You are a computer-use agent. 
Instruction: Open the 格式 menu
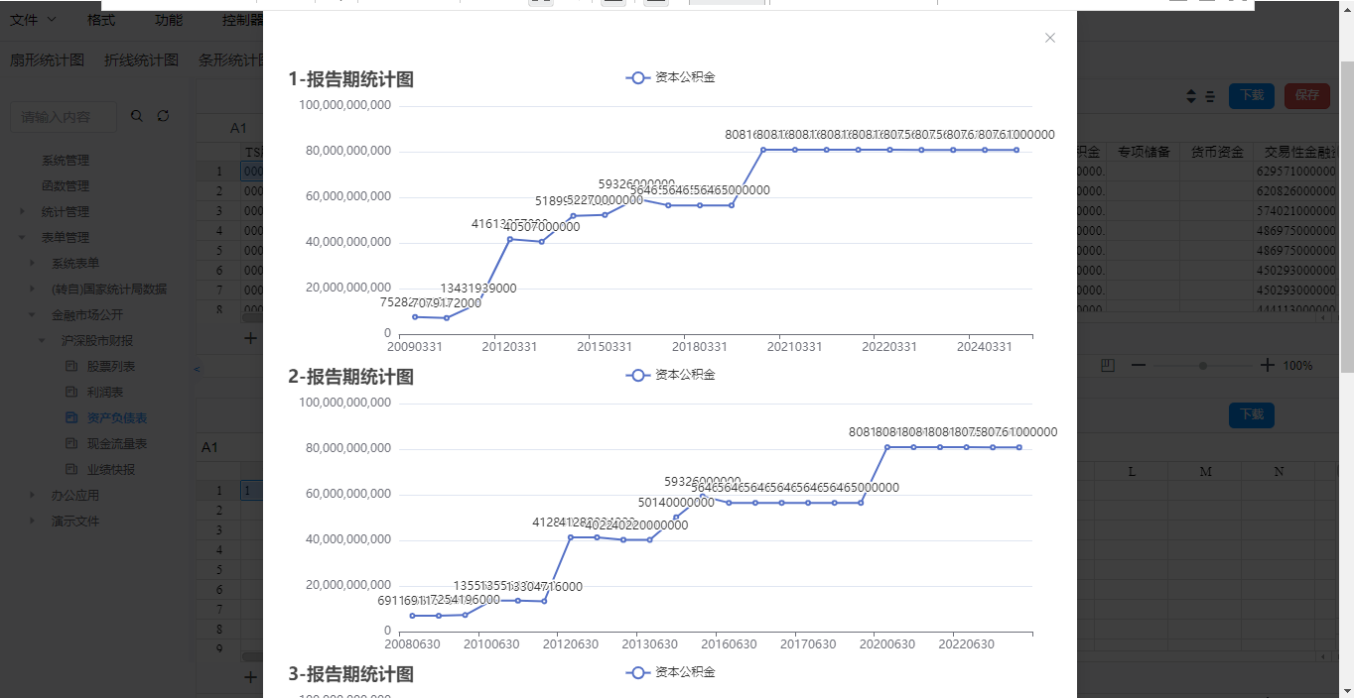coord(100,20)
